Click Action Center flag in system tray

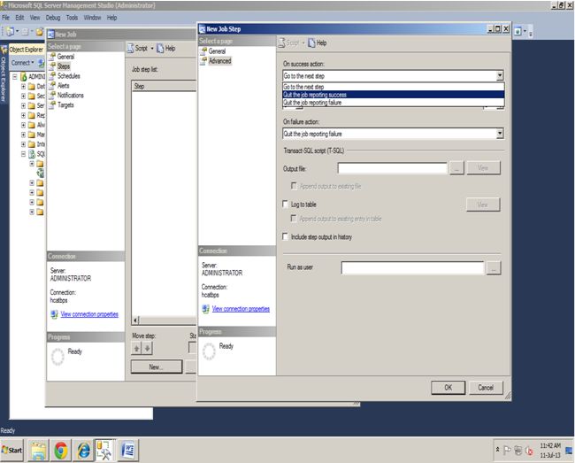pos(507,450)
